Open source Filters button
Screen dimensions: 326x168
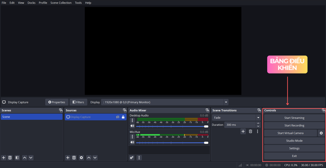(x=78, y=102)
